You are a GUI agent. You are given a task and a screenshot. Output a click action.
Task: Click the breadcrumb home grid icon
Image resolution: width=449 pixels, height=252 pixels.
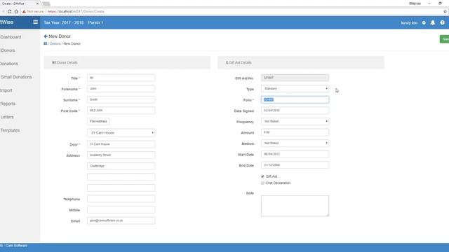45,43
